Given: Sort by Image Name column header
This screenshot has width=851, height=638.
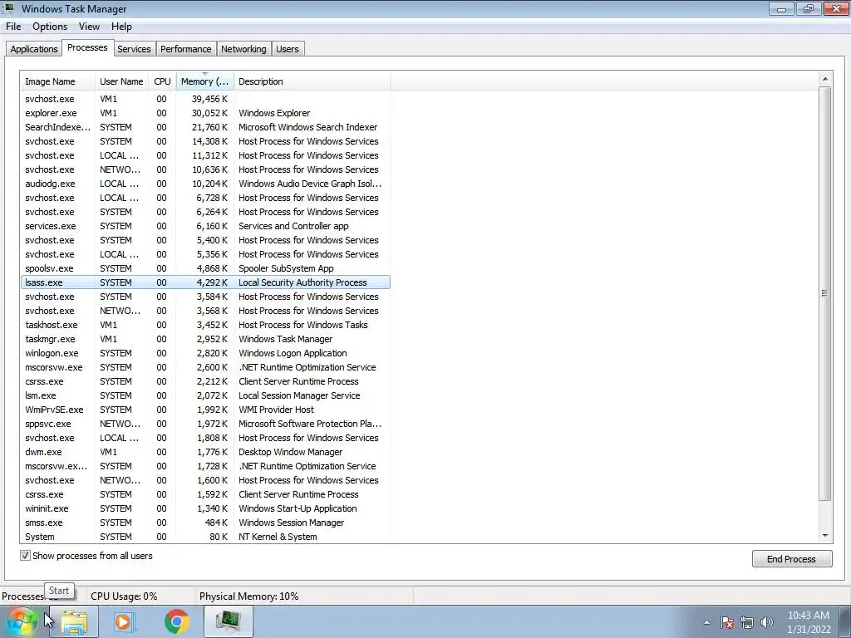Looking at the screenshot, I should click(57, 81).
